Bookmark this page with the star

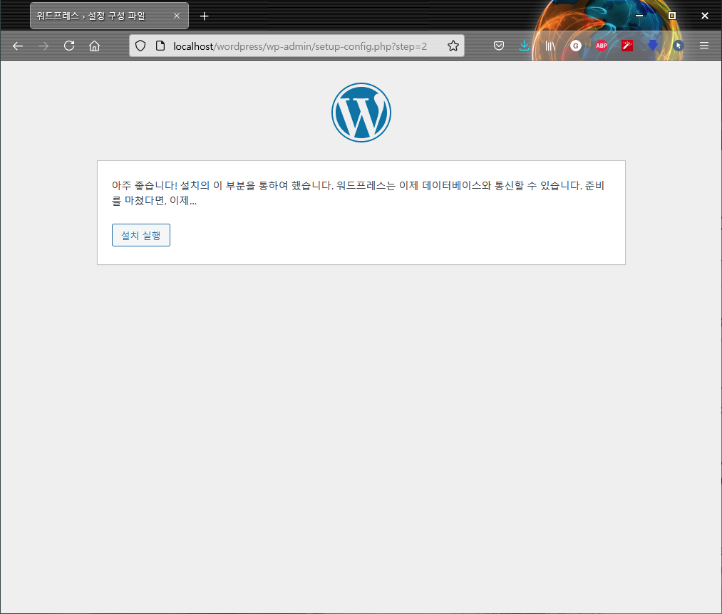point(453,46)
